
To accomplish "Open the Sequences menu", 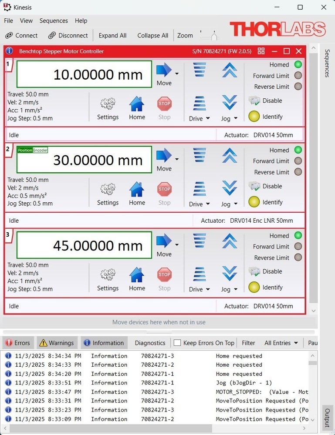I will coord(54,20).
